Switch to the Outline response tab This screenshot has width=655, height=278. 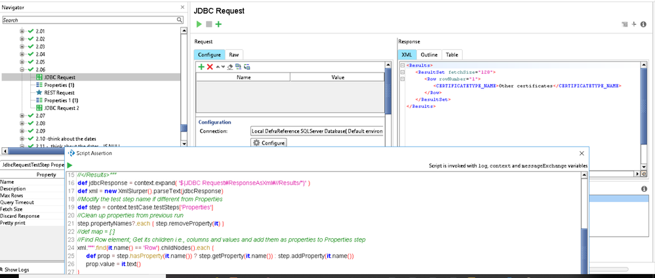point(429,54)
